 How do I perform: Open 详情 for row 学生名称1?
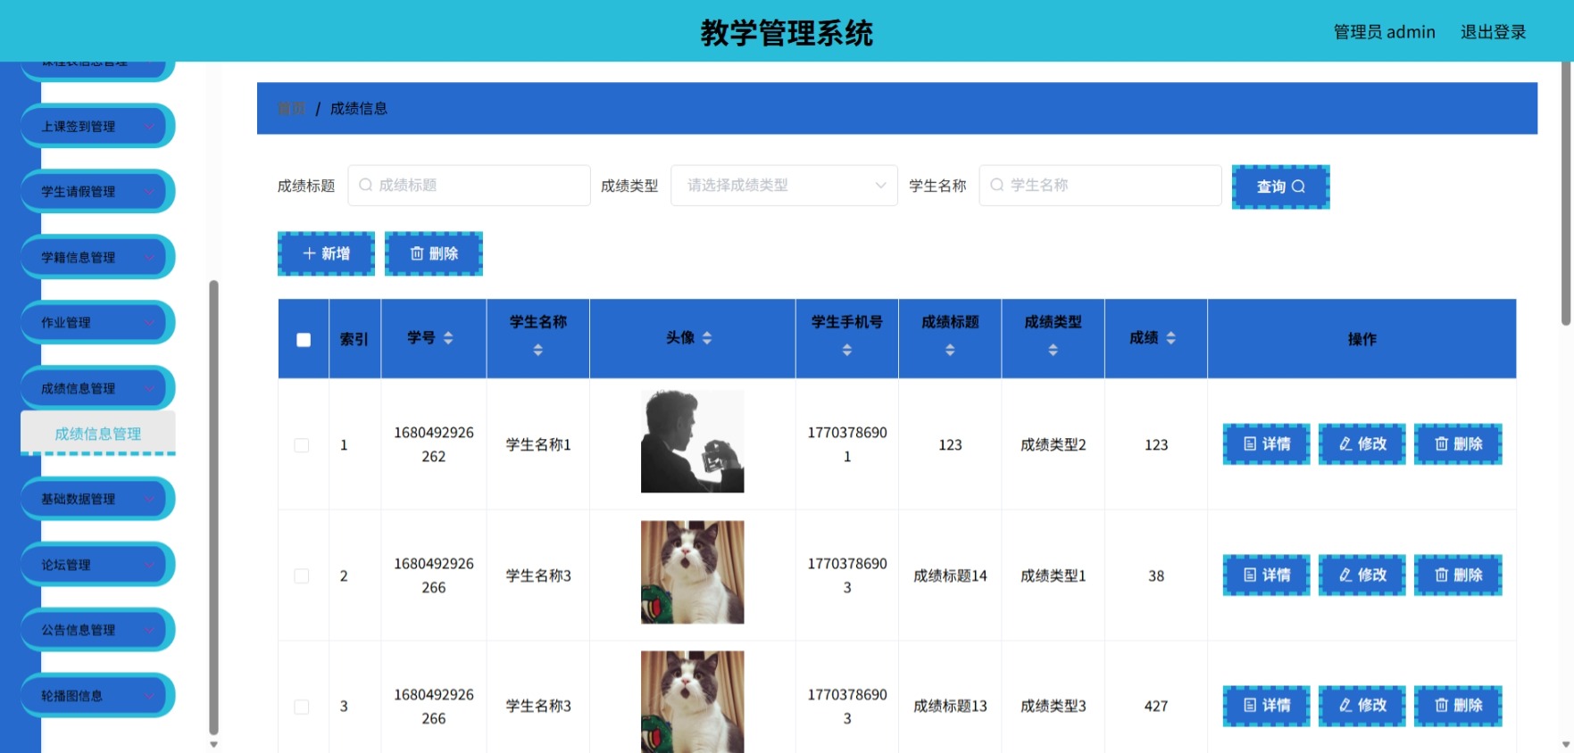pos(1266,444)
